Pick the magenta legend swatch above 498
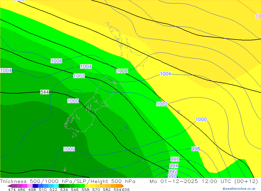The width and height of the screenshot is (261, 191). 25,186
